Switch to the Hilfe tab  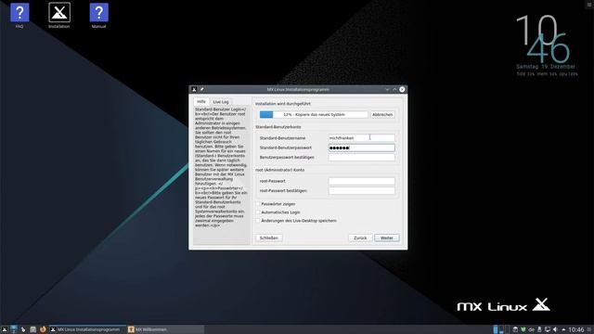click(201, 101)
